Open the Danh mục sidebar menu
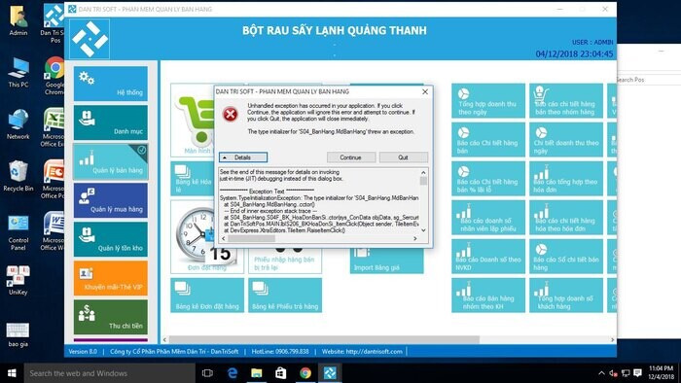The height and width of the screenshot is (383, 681). click(110, 122)
